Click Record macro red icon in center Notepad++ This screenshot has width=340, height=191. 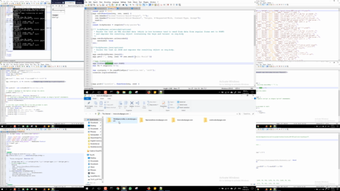click(168, 5)
